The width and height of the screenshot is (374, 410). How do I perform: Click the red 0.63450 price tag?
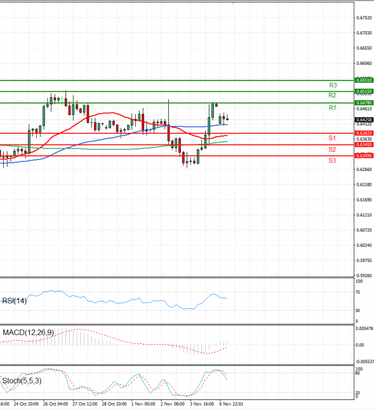point(364,145)
